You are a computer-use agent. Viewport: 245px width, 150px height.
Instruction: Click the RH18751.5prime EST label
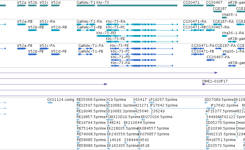click(221, 140)
